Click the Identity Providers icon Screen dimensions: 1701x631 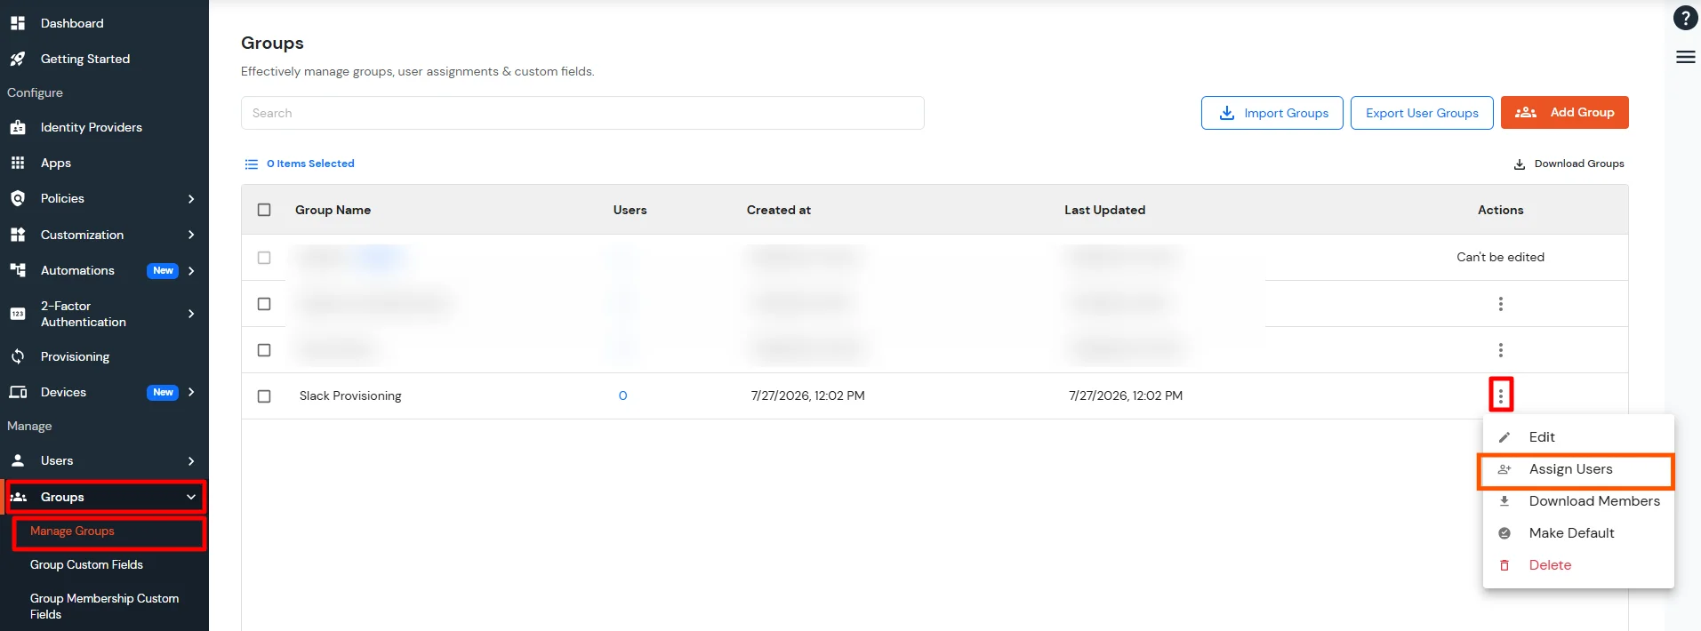tap(18, 127)
